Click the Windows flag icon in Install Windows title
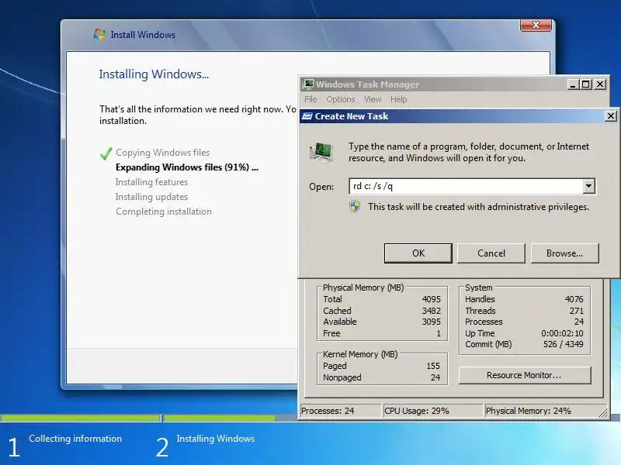Image resolution: width=621 pixels, height=465 pixels. click(x=99, y=34)
